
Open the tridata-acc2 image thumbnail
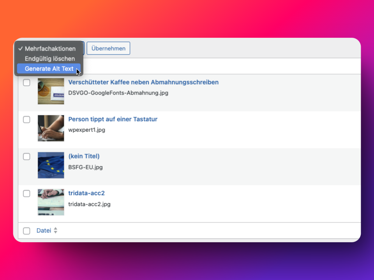[x=51, y=202]
